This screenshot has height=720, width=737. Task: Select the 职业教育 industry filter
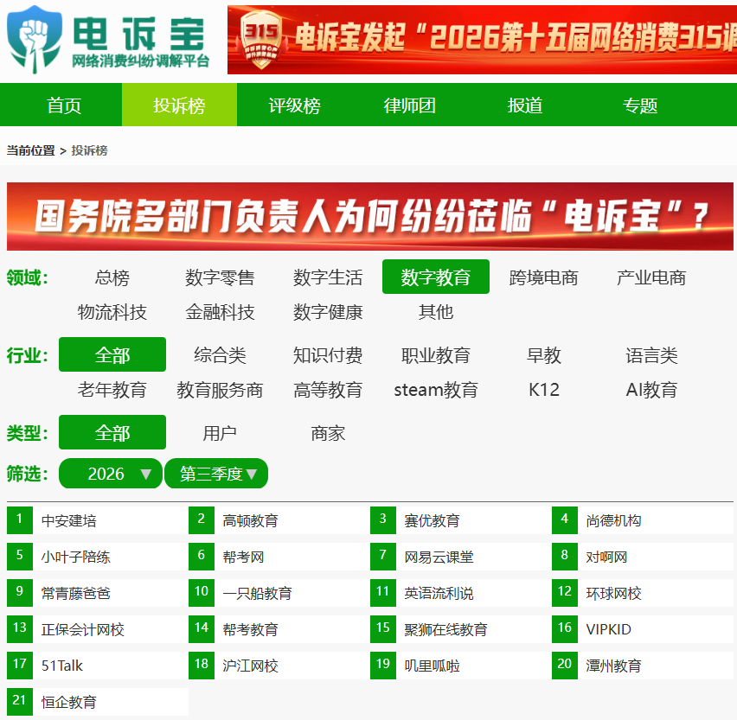pos(436,355)
